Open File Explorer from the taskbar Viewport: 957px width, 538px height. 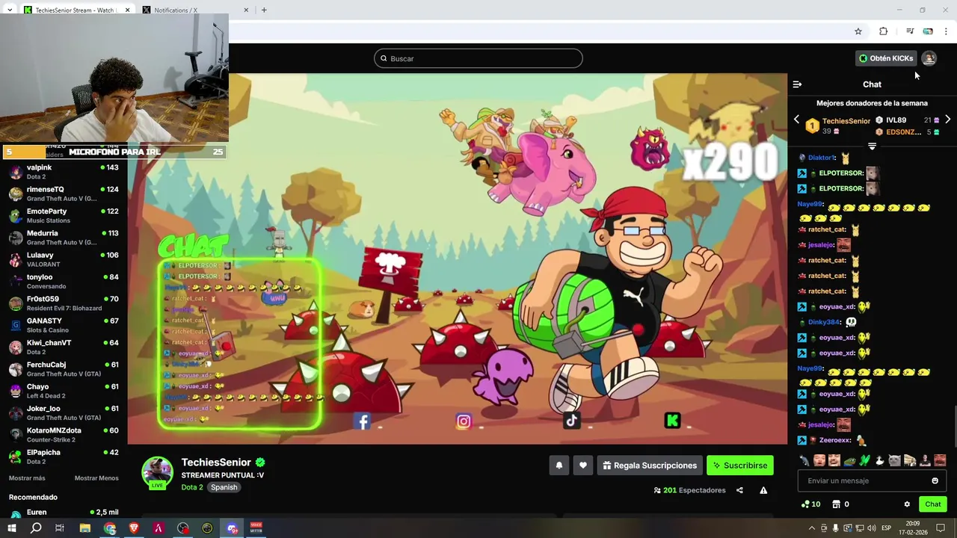coord(85,528)
